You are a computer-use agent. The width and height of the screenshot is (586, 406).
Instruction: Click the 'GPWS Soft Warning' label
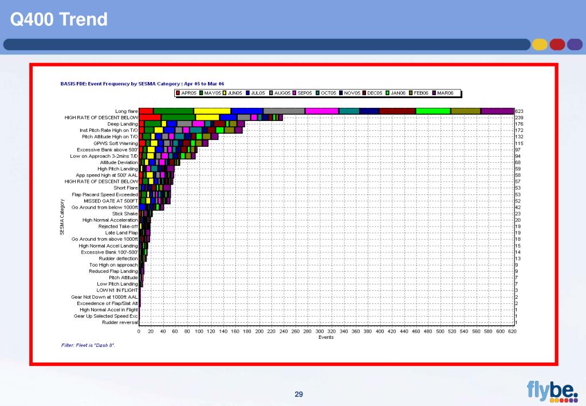pyautogui.click(x=116, y=143)
